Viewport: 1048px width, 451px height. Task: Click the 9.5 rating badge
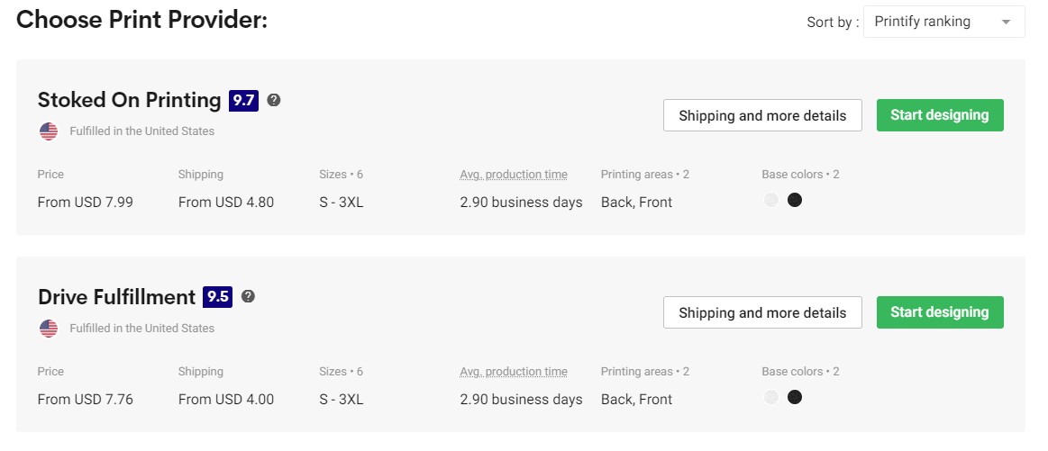pos(217,297)
